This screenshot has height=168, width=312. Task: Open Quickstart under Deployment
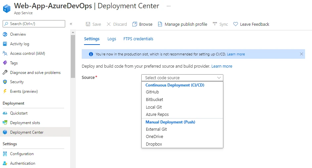point(19,113)
